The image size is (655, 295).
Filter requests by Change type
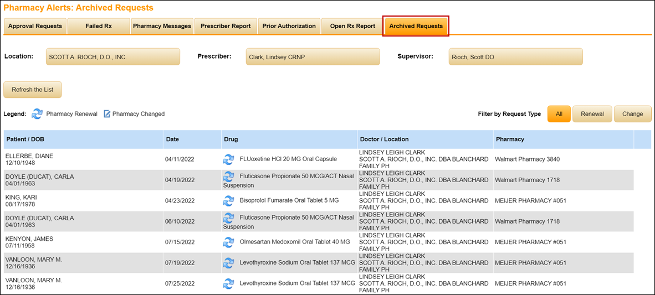tap(632, 114)
